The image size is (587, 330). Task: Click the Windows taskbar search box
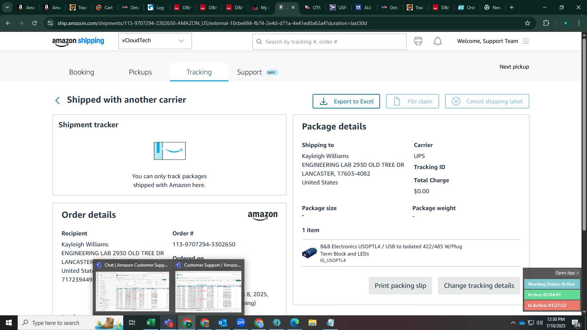coord(70,323)
